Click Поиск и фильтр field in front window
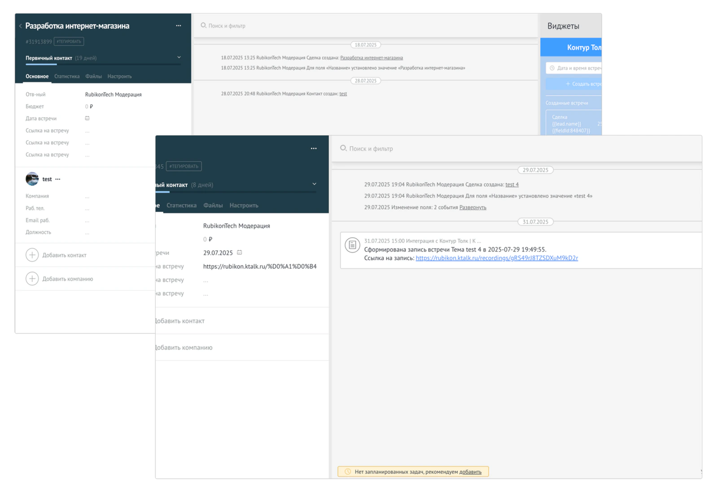Image resolution: width=718 pixels, height=490 pixels. coord(516,148)
